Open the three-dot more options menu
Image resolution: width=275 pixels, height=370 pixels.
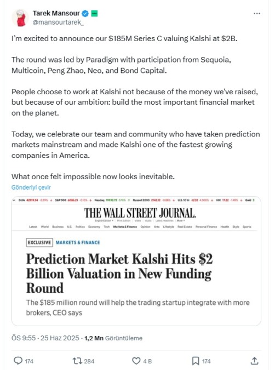[x=257, y=14]
